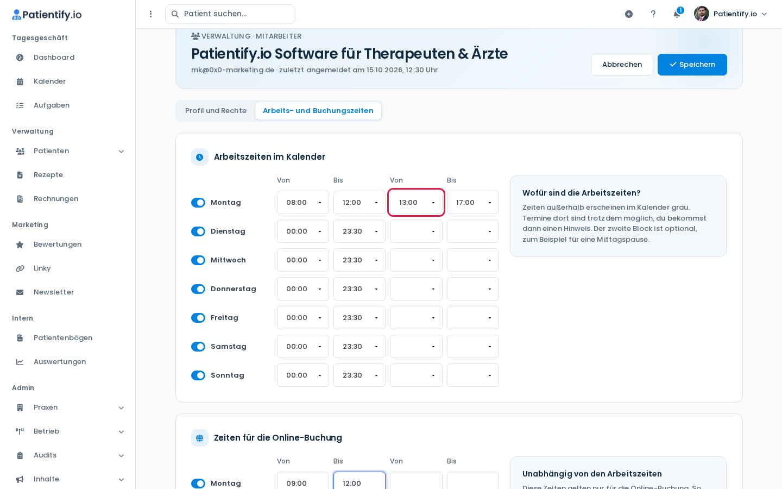Click the Audits clipboard icon

[20, 455]
